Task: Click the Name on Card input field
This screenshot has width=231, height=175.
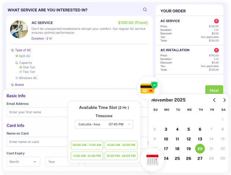Action: pyautogui.click(x=37, y=142)
